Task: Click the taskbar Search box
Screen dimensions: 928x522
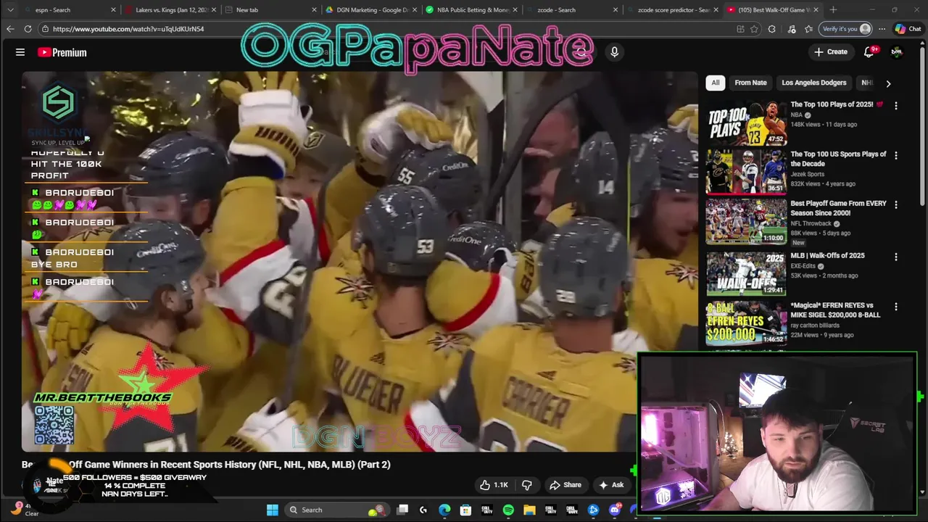Action: pyautogui.click(x=337, y=510)
